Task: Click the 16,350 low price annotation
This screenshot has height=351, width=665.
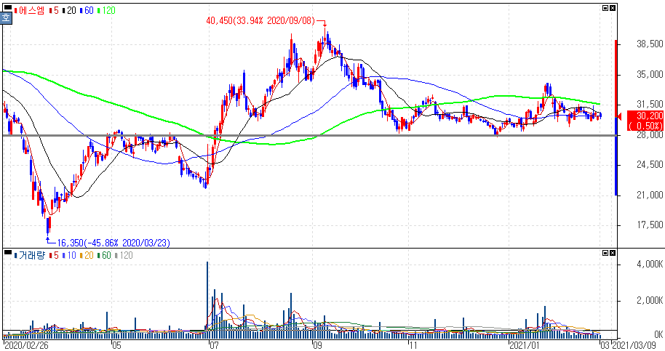Action: (x=114, y=243)
